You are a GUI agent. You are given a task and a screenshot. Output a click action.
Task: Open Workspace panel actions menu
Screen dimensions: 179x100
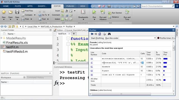(24, 77)
